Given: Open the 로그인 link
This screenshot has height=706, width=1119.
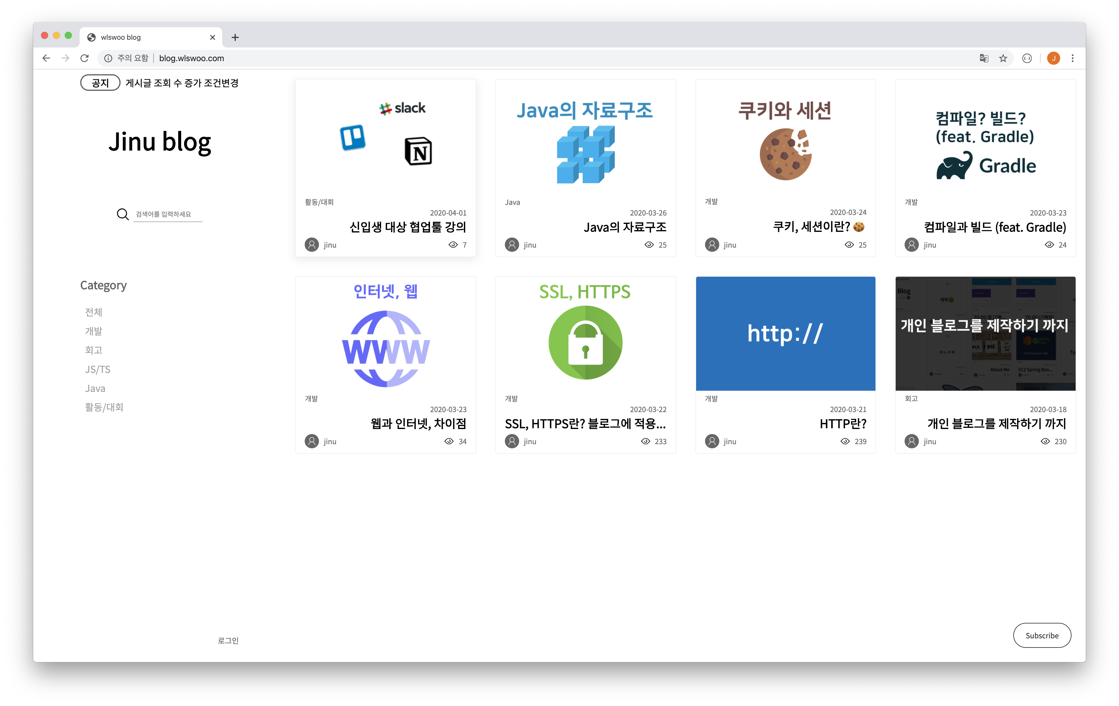Looking at the screenshot, I should pyautogui.click(x=228, y=640).
